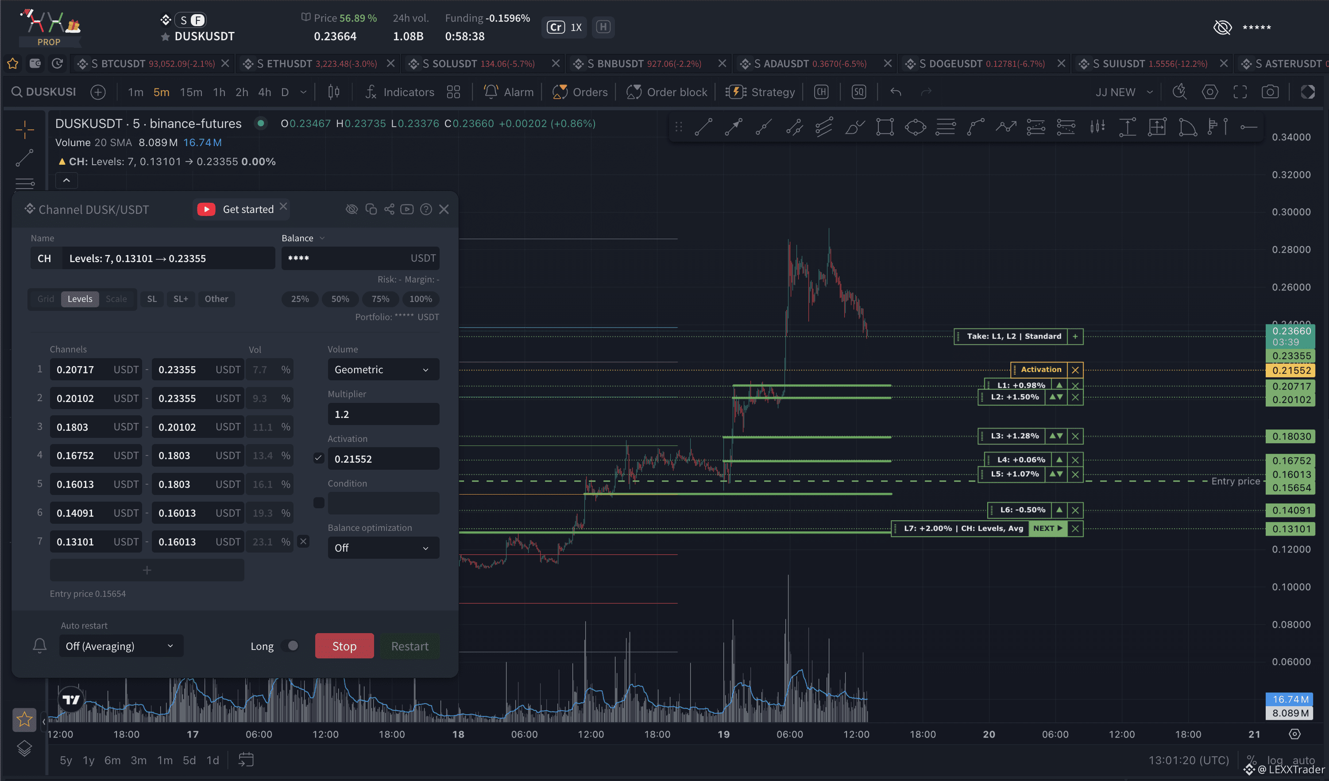The width and height of the screenshot is (1329, 781).
Task: Toggle log scale on the chart
Action: coord(1274,760)
